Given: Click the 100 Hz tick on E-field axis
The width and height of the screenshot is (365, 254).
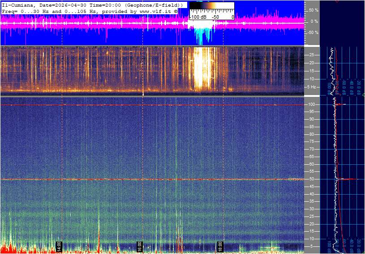Looking at the screenshot, I should coord(311,104).
